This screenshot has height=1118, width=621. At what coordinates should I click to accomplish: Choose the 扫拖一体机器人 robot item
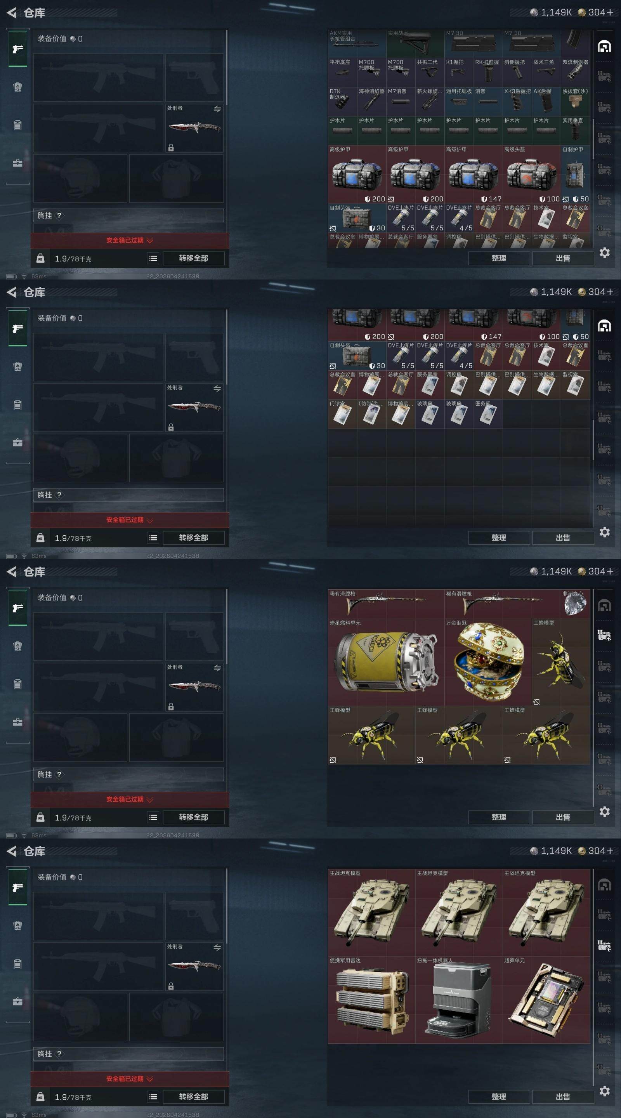(459, 1000)
